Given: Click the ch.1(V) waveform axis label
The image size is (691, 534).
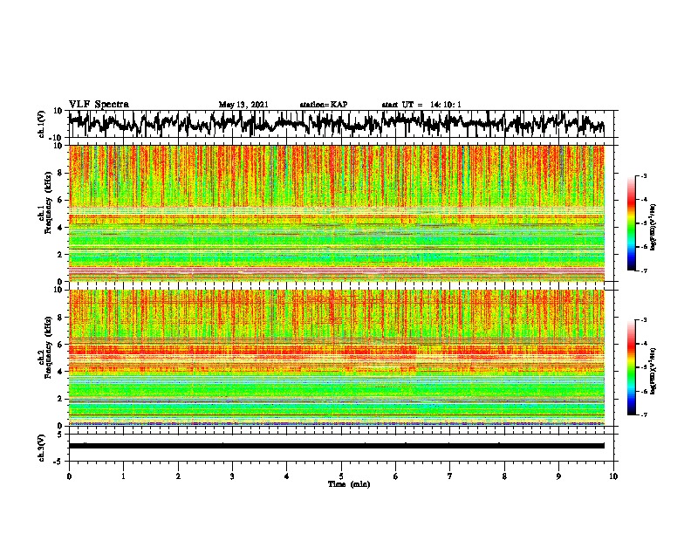Looking at the screenshot, I should pos(42,124).
